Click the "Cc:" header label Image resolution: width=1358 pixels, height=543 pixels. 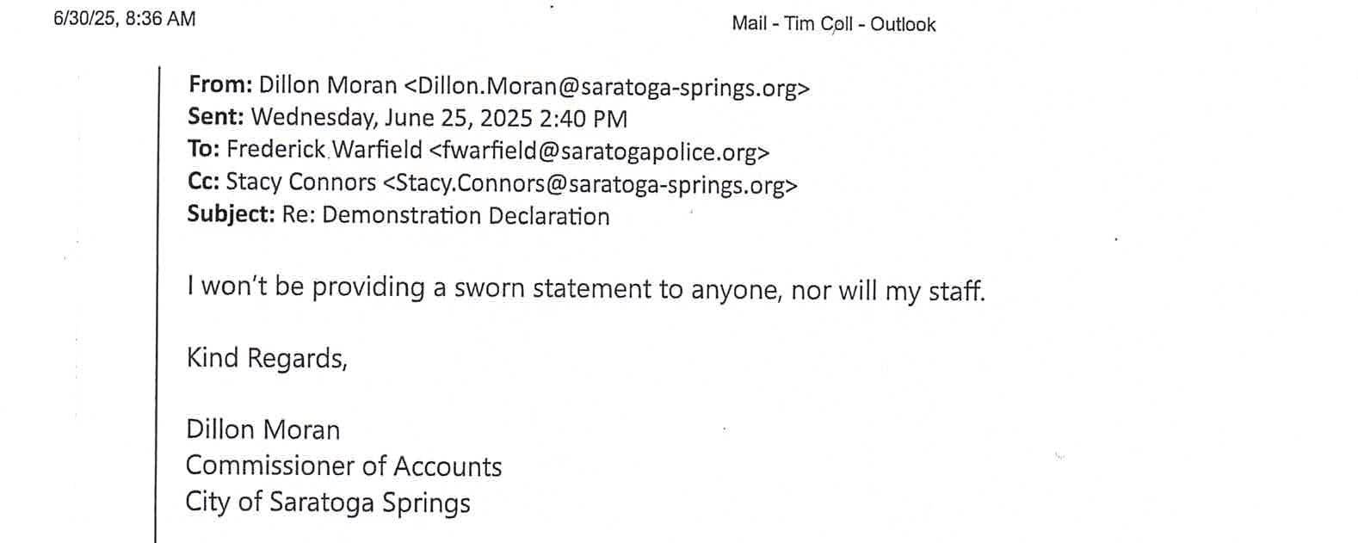tap(204, 182)
